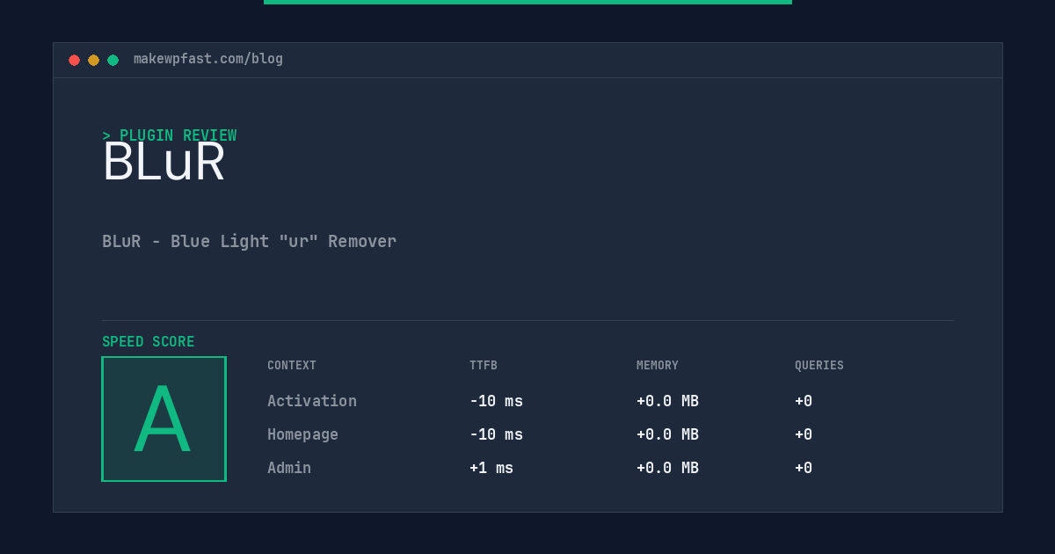This screenshot has height=554, width=1055.
Task: Click the 'BLuR - Blue Light "ur" Remover' description
Action: [x=250, y=241]
